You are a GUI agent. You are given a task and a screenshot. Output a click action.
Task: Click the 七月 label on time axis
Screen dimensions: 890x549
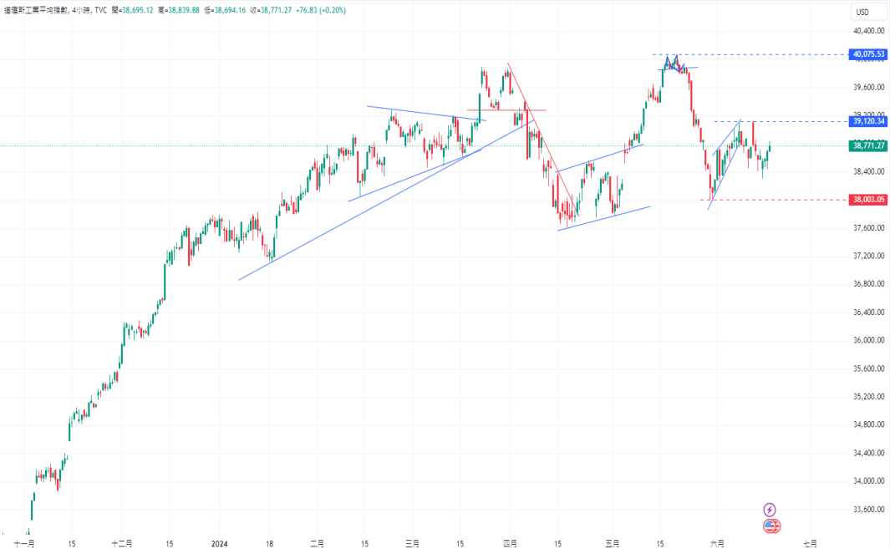click(x=811, y=543)
